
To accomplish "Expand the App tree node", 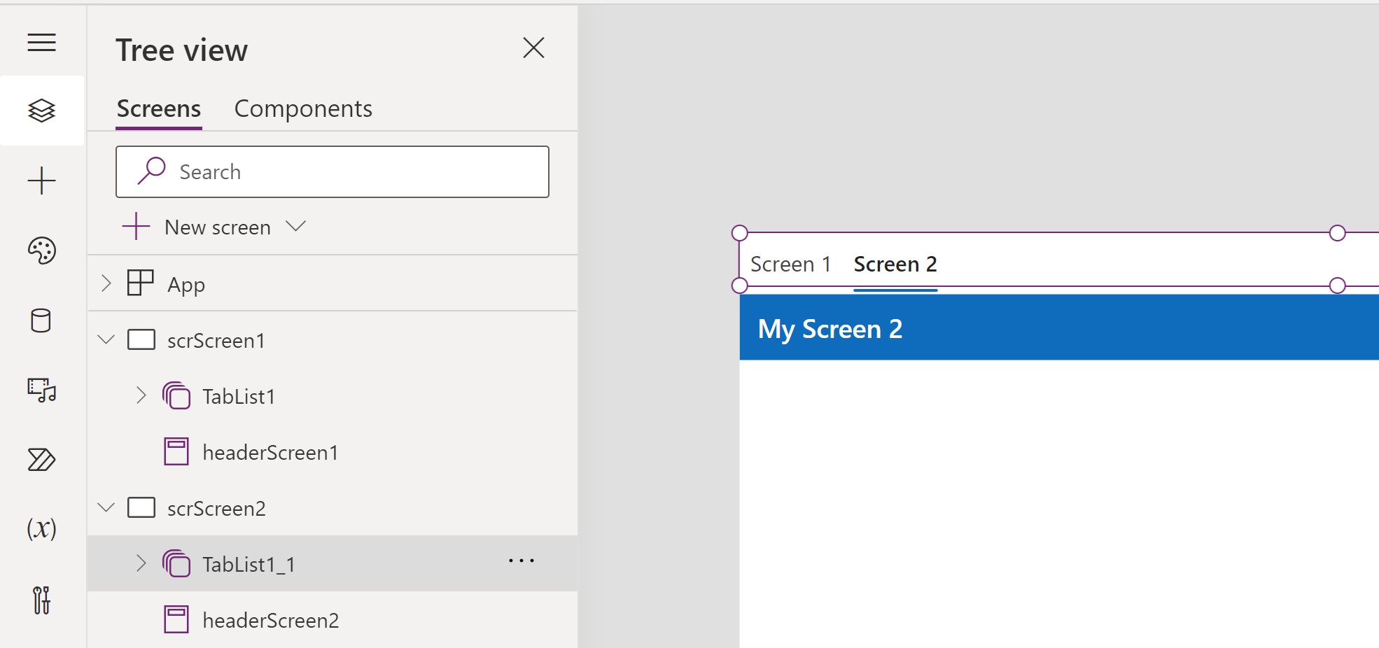I will click(106, 283).
